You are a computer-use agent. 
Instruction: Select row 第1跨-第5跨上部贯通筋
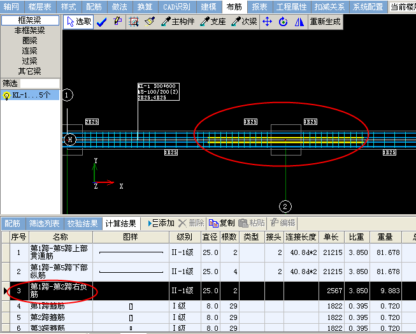207,252
